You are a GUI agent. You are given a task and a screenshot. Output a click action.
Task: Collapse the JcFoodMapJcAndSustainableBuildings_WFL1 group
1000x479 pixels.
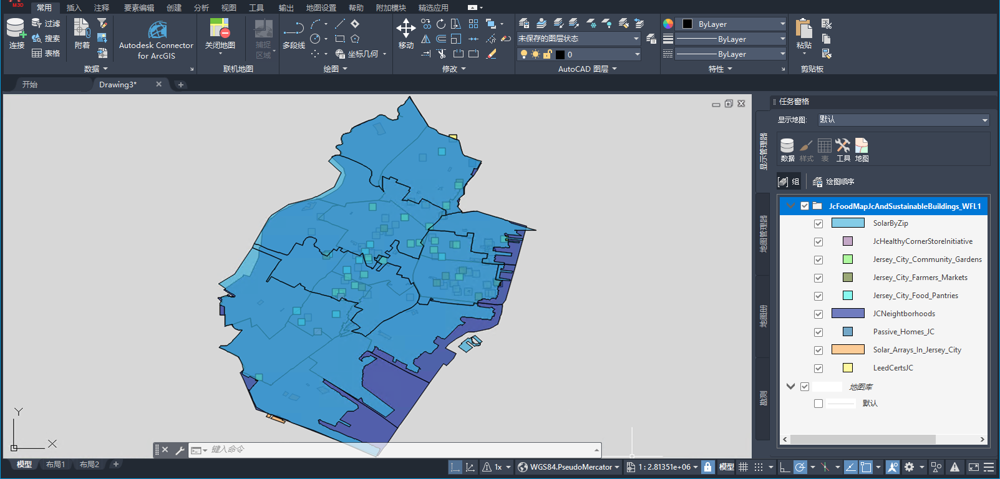click(791, 206)
